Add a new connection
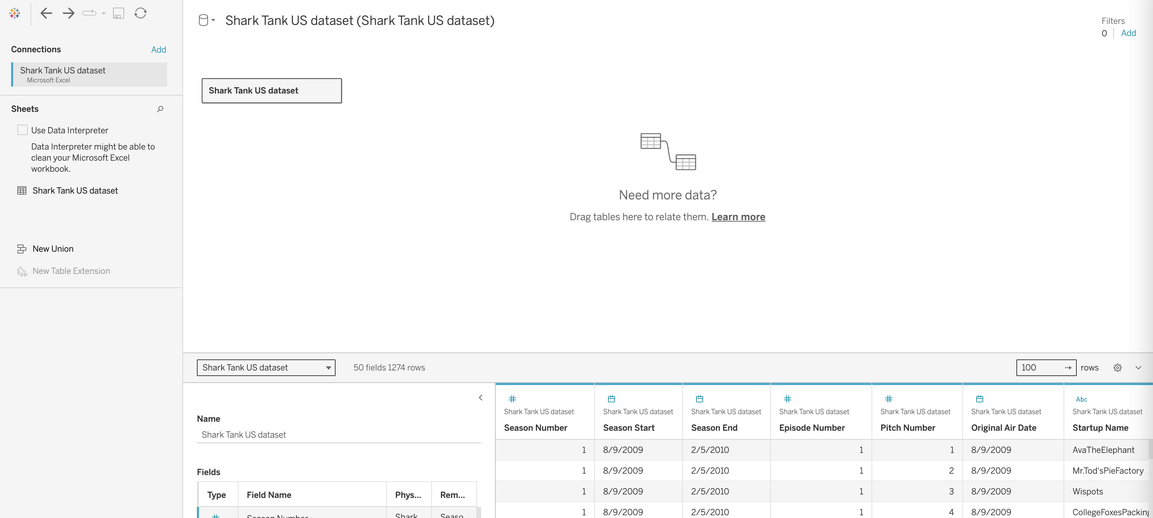 click(x=158, y=50)
